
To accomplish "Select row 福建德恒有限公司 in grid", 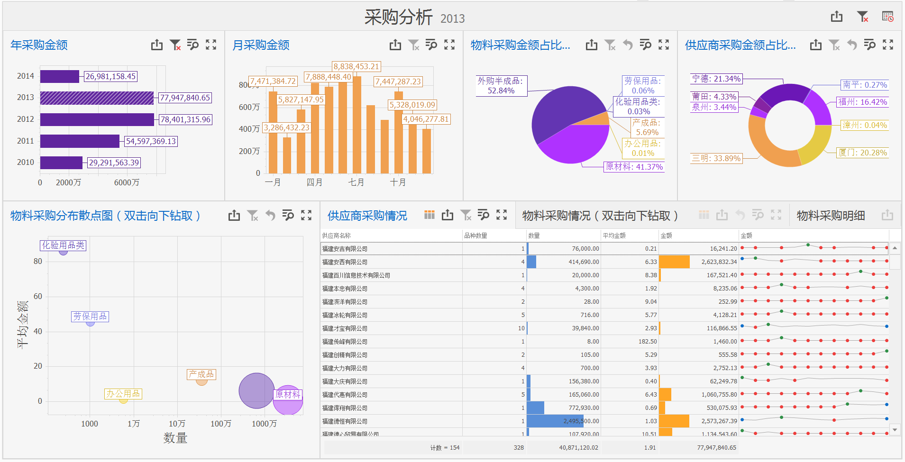I will 604,421.
